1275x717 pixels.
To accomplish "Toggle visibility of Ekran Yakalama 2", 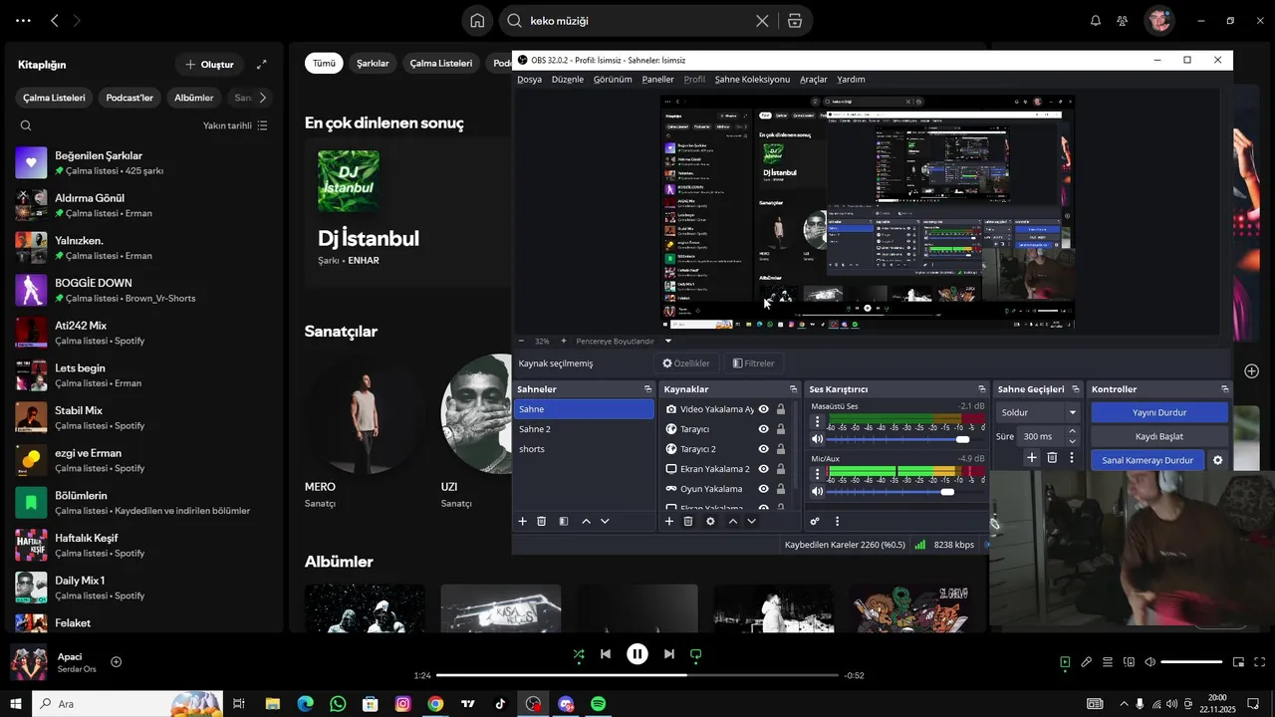I will tap(763, 469).
